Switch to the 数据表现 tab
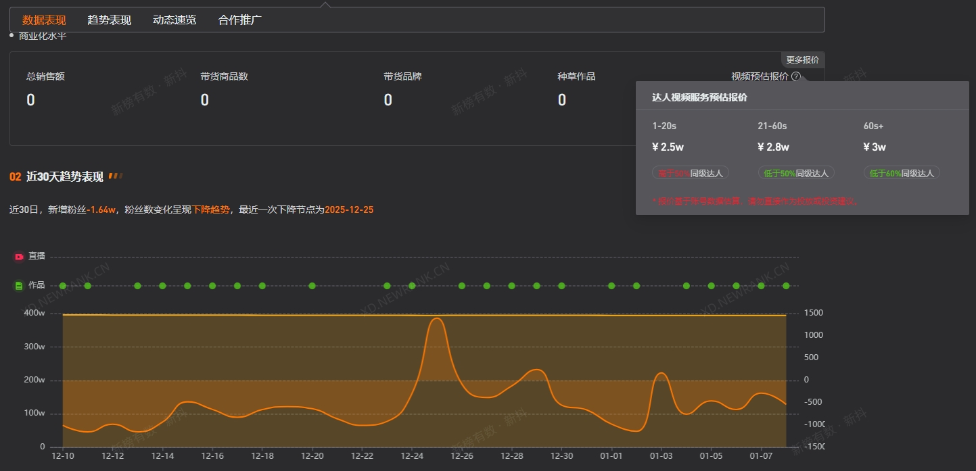 pyautogui.click(x=44, y=20)
